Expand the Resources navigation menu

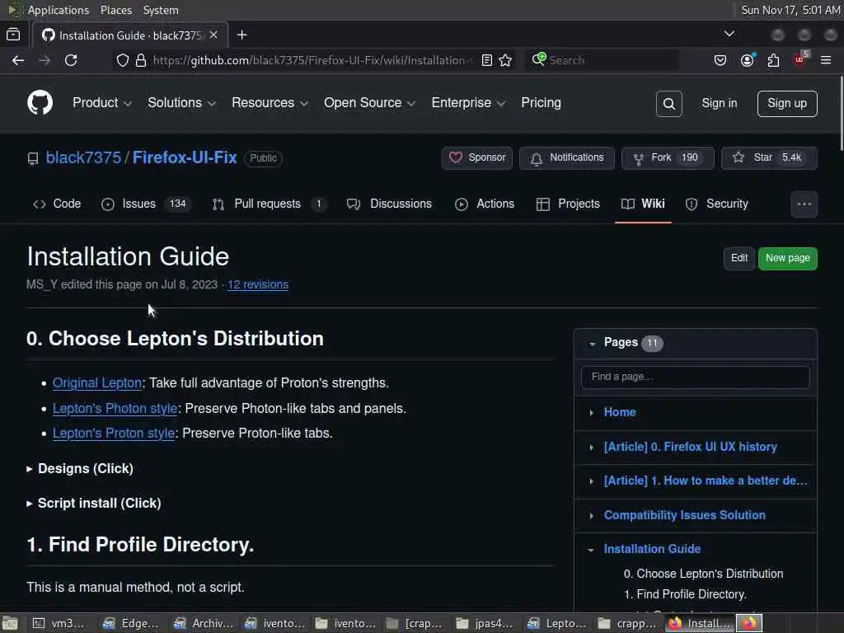(270, 103)
